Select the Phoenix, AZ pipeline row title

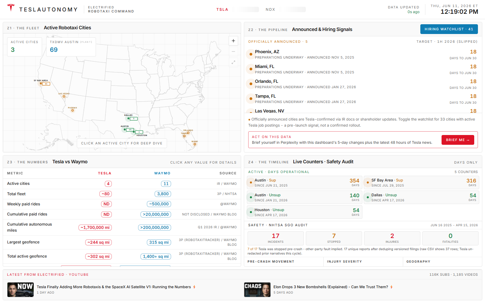tap(267, 52)
